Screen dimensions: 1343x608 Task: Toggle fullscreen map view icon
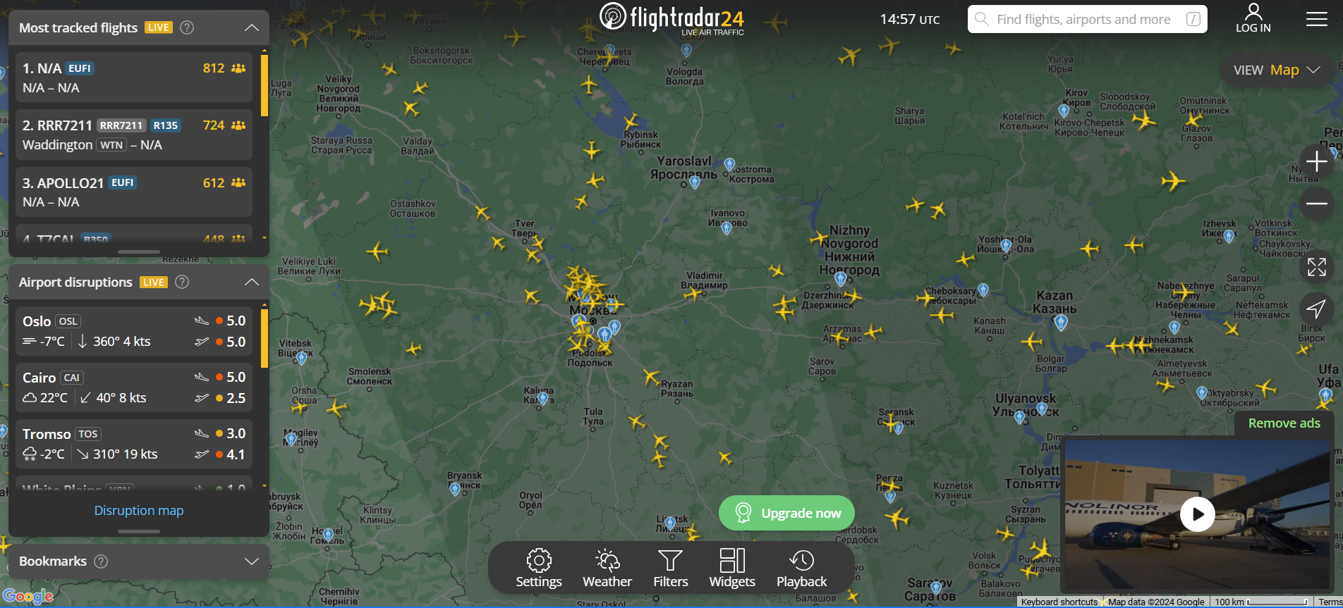point(1316,267)
